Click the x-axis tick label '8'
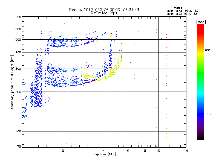 [x=145, y=151]
